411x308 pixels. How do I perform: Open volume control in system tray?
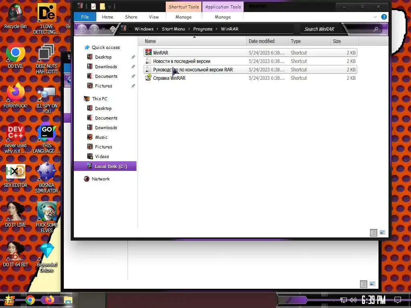pos(353,300)
